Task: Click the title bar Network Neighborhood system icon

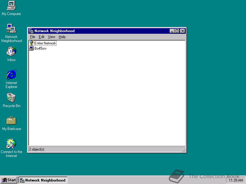Action: click(x=31, y=31)
